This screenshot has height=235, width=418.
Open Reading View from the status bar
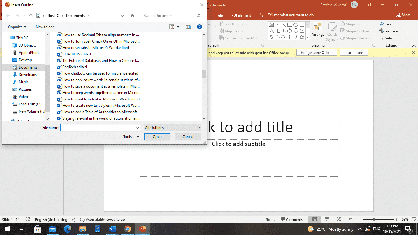(x=339, y=219)
